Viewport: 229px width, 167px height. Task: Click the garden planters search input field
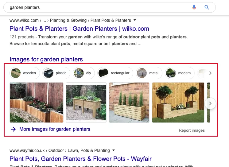coord(99,7)
